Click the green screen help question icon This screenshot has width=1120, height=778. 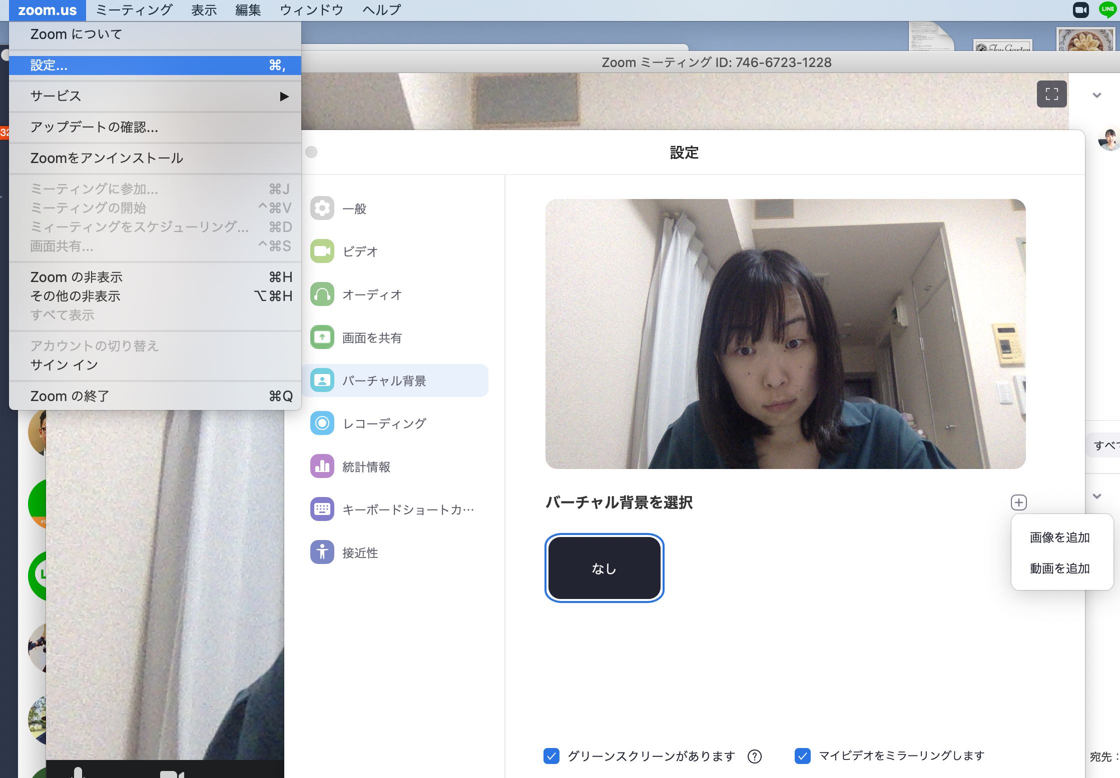pyautogui.click(x=755, y=756)
